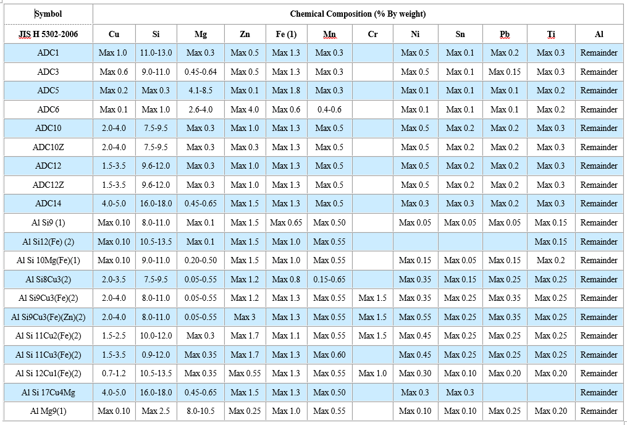Select the Al Si8Cu3(2) row label
Viewport: 627px width, 425px height.
(48, 280)
